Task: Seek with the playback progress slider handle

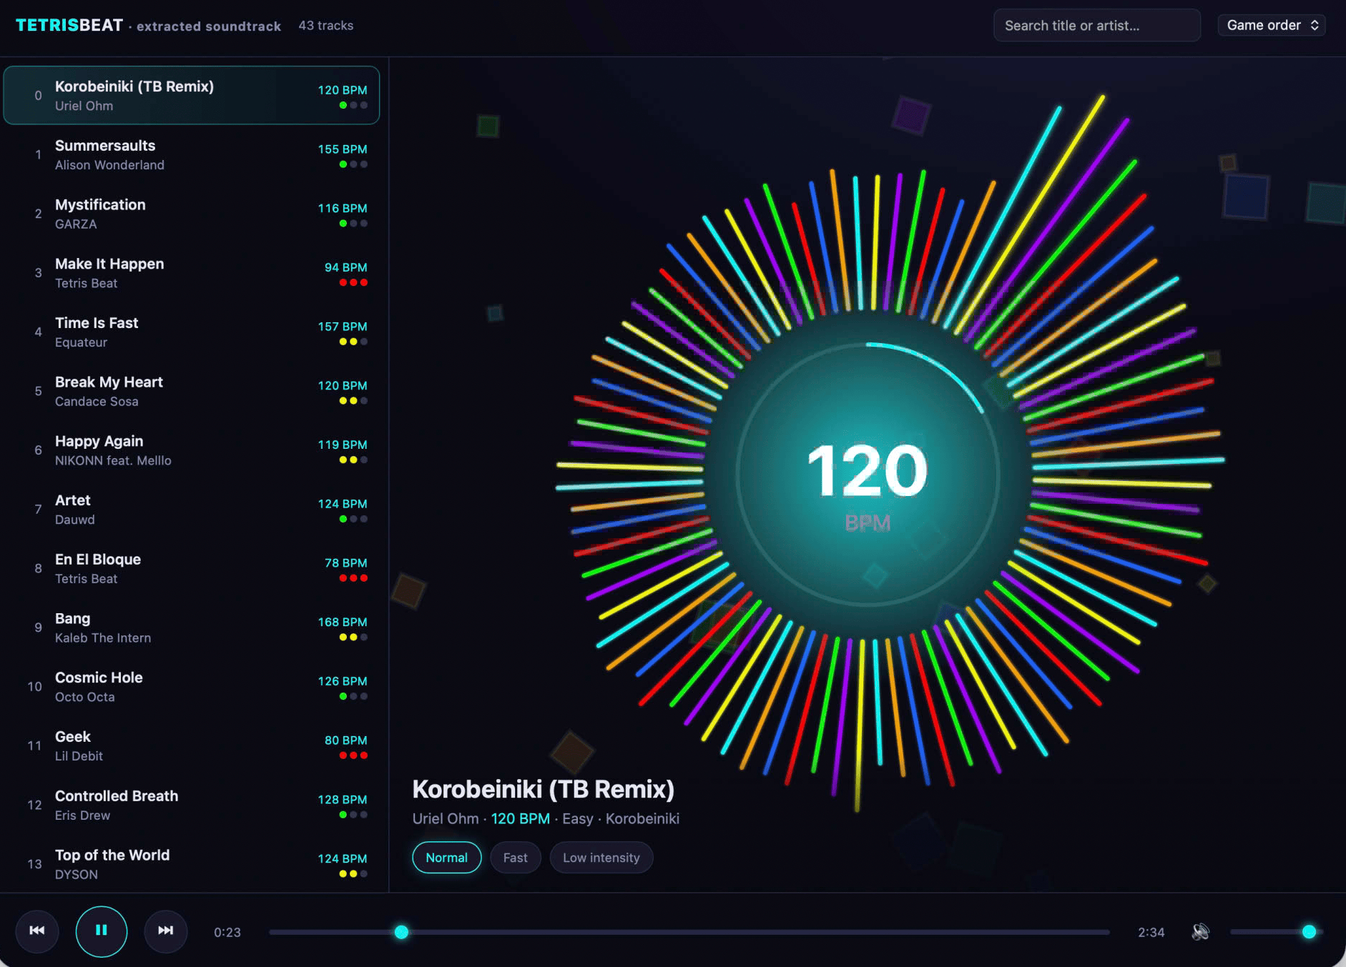Action: (x=401, y=932)
